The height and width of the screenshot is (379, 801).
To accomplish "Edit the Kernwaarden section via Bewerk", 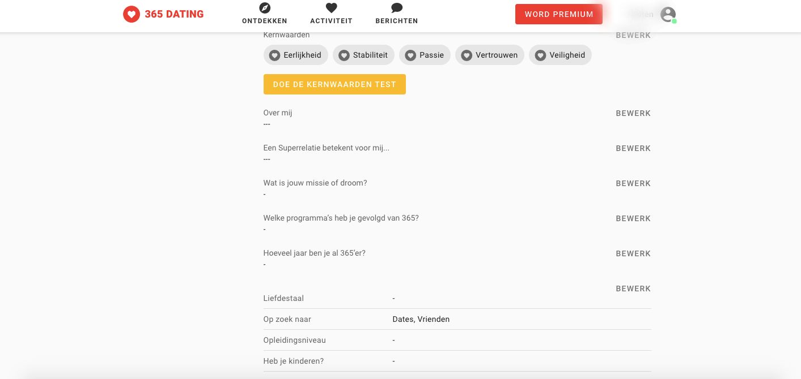I will point(633,36).
